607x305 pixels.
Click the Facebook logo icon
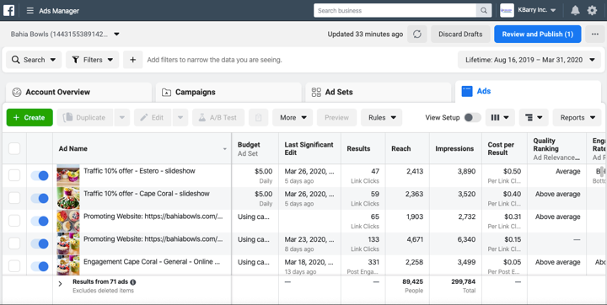pos(9,10)
